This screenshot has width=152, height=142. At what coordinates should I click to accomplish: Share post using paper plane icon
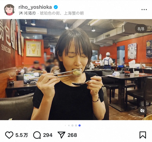coord(61,135)
